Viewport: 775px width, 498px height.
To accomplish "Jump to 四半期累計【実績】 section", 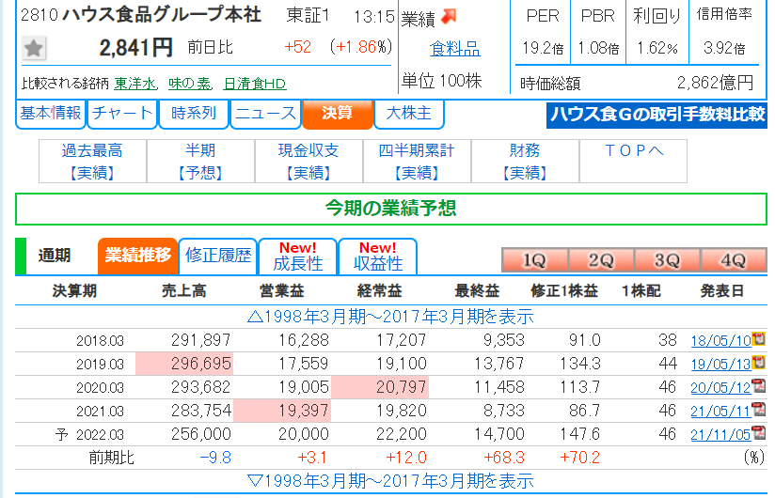I will [x=417, y=161].
